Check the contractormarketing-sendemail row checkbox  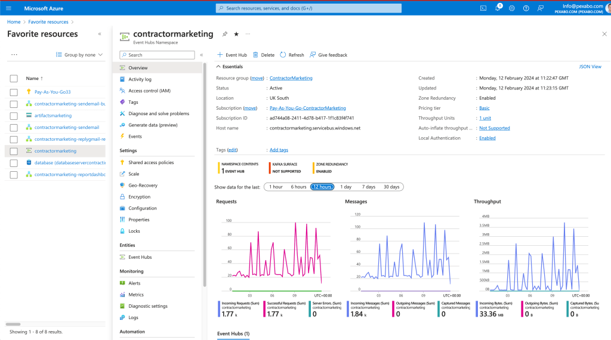coord(14,128)
